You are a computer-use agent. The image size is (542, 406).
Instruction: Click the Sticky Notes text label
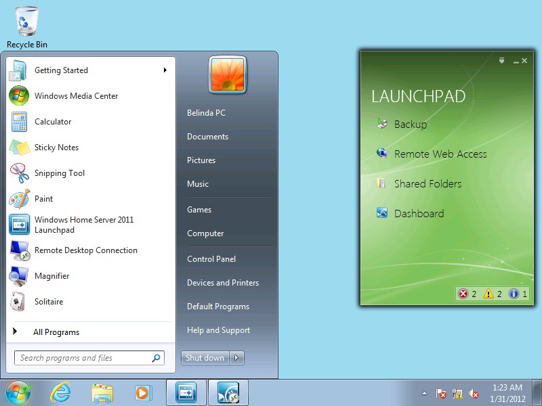[x=56, y=148]
